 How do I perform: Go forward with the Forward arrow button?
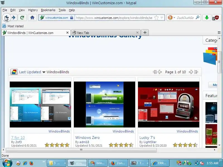(x=14, y=18)
